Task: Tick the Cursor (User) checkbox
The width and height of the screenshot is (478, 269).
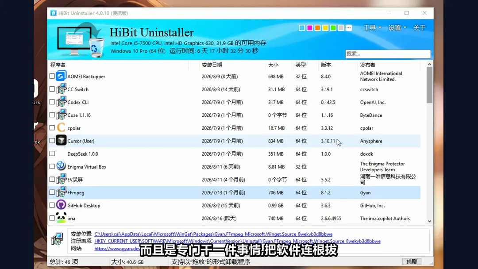Action: pyautogui.click(x=52, y=140)
